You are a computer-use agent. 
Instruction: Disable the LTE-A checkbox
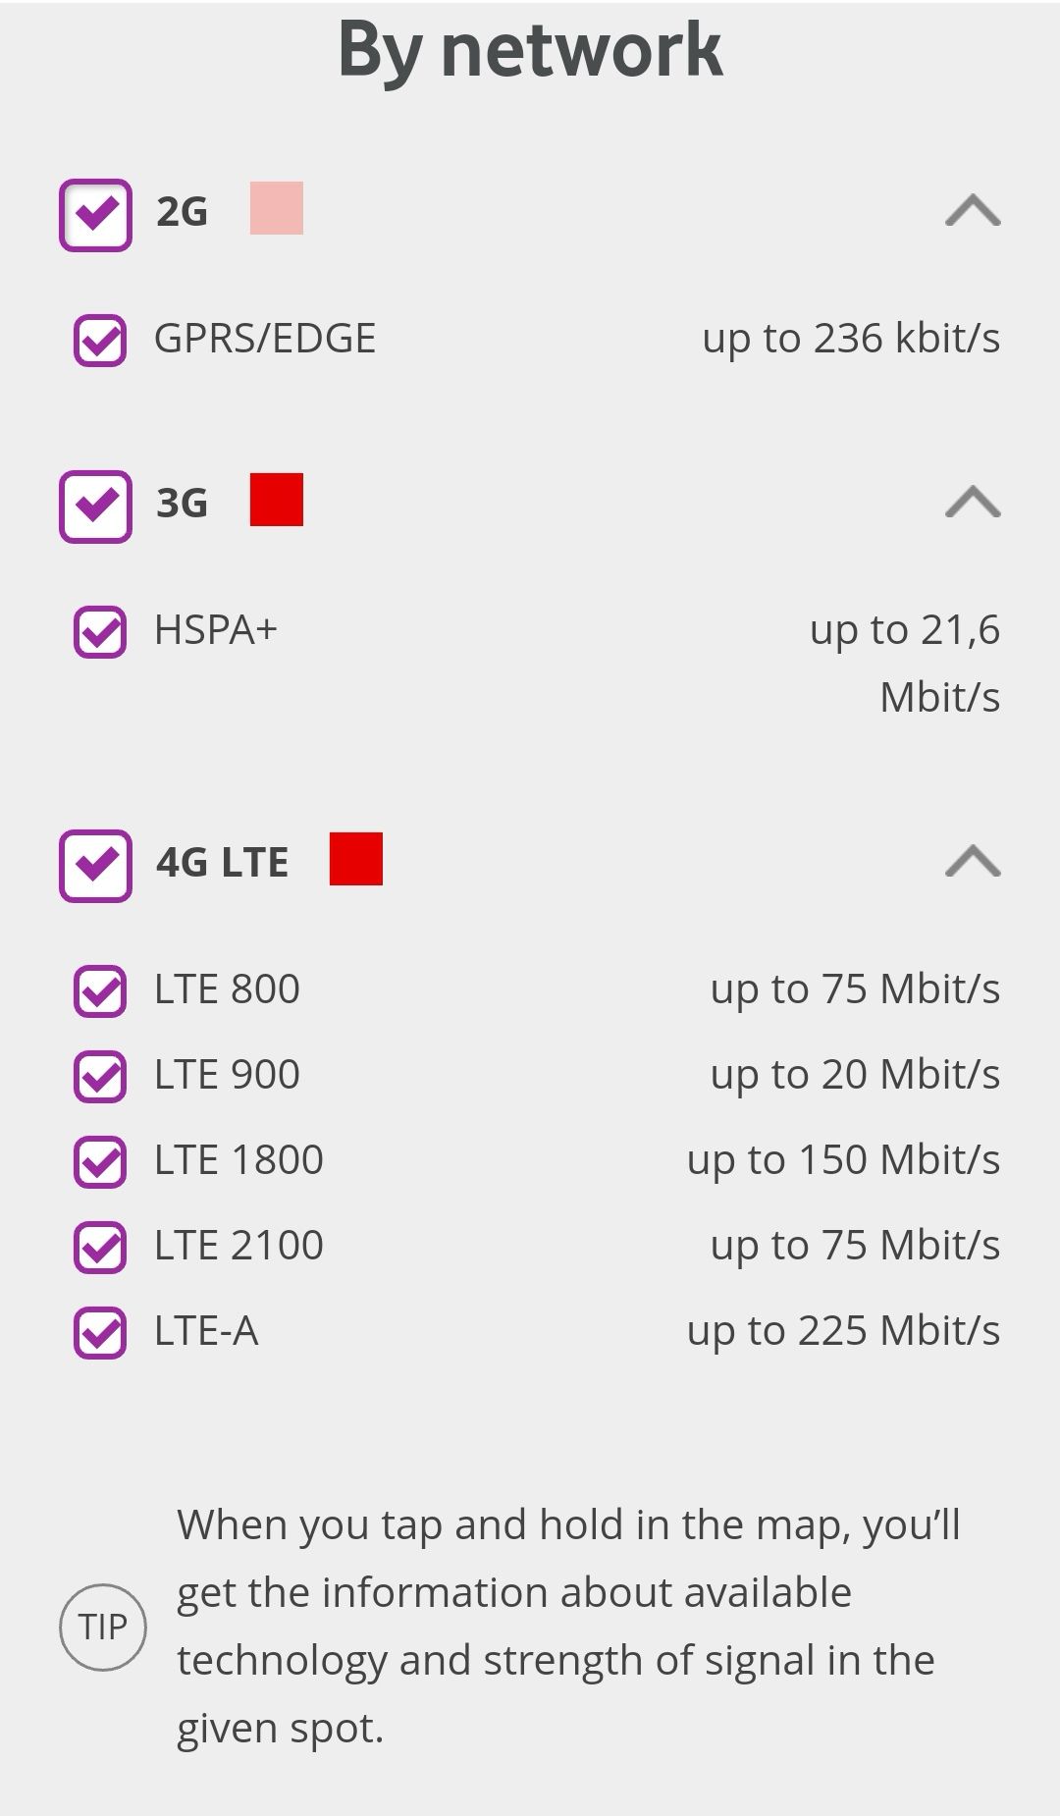click(100, 1332)
